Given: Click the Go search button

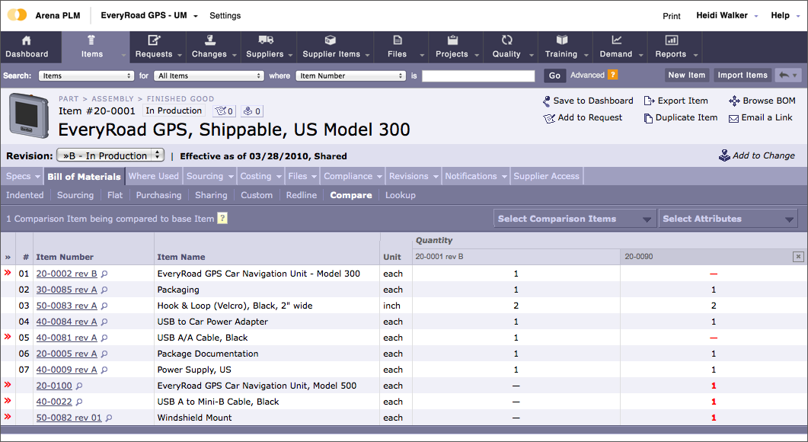Looking at the screenshot, I should point(554,75).
